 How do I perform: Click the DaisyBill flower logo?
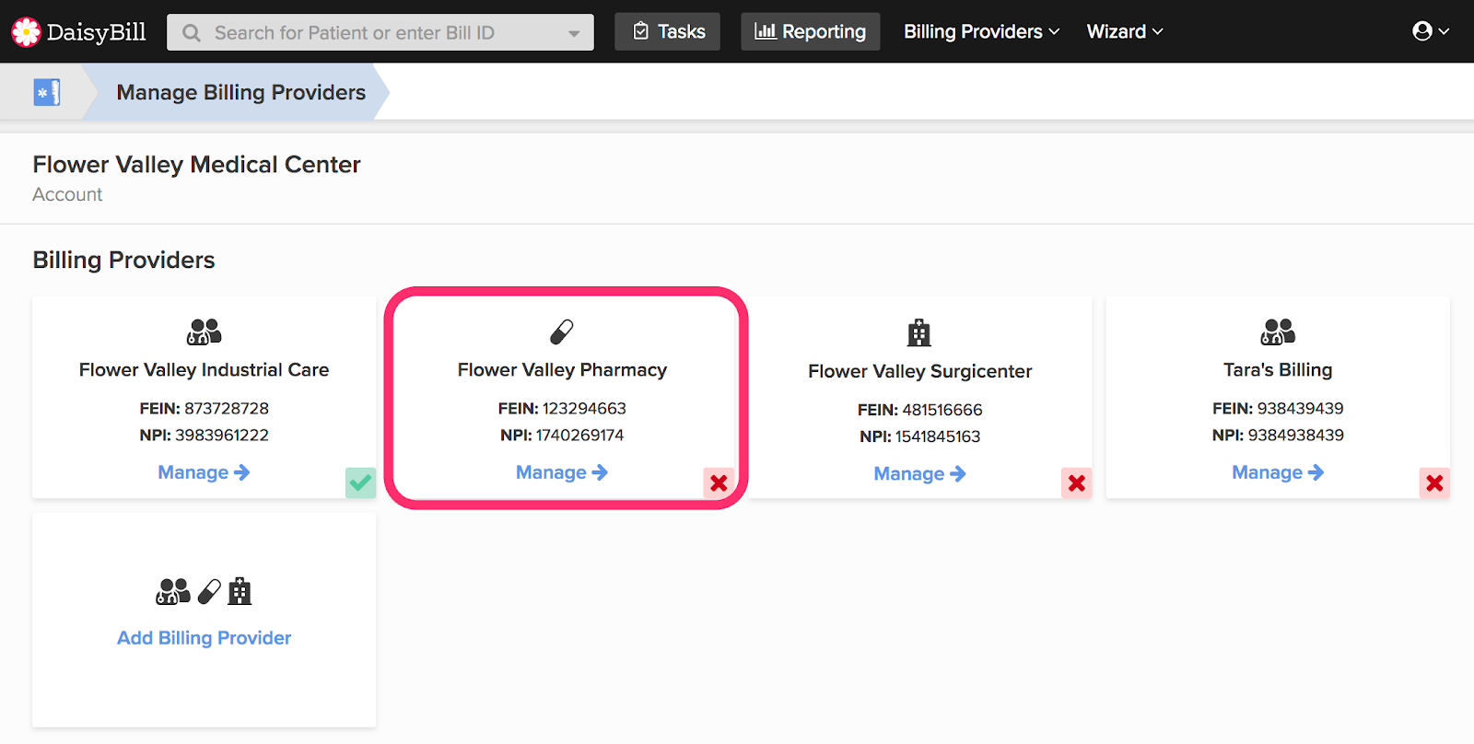[x=26, y=32]
